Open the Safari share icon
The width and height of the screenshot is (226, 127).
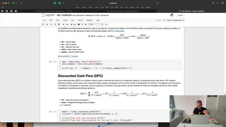(x=213, y=3)
